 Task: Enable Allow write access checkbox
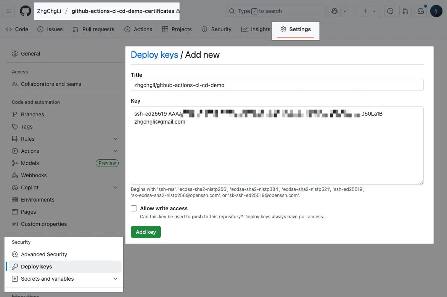tap(134, 208)
